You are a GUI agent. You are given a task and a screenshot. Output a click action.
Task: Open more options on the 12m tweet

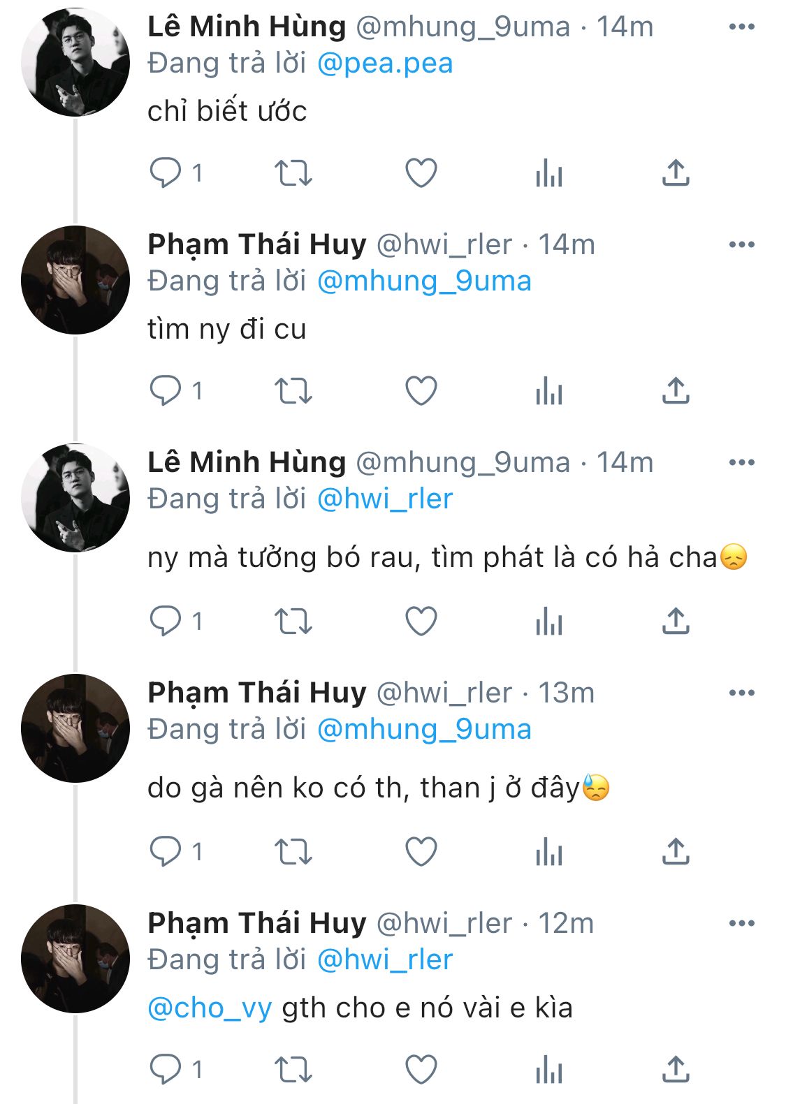tap(741, 924)
